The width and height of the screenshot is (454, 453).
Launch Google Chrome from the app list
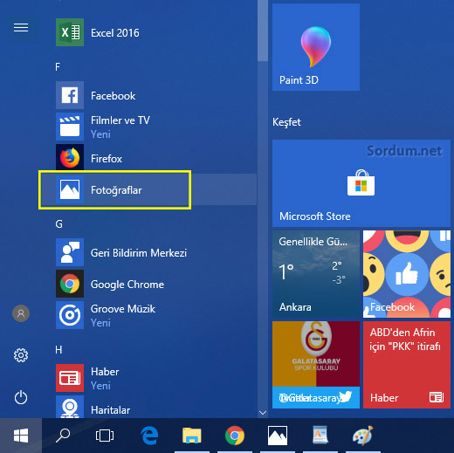tap(148, 284)
